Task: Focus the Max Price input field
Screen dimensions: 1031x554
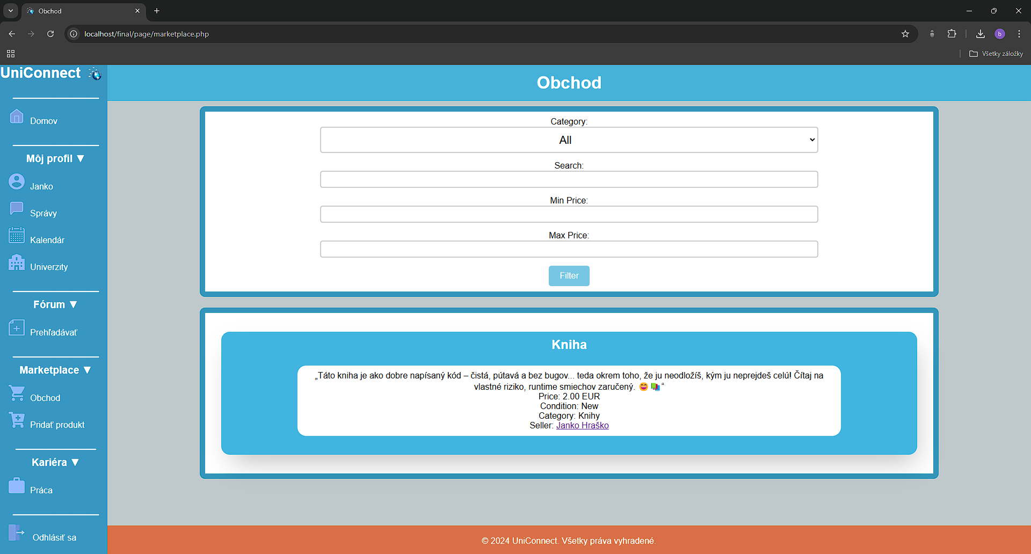Action: click(569, 249)
